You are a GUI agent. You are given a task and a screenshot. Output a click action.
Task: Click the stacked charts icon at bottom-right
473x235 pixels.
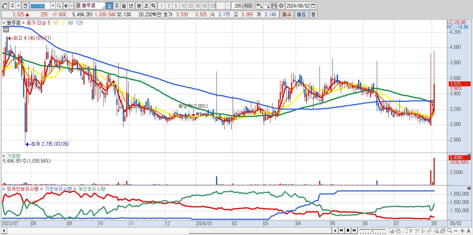443,230
